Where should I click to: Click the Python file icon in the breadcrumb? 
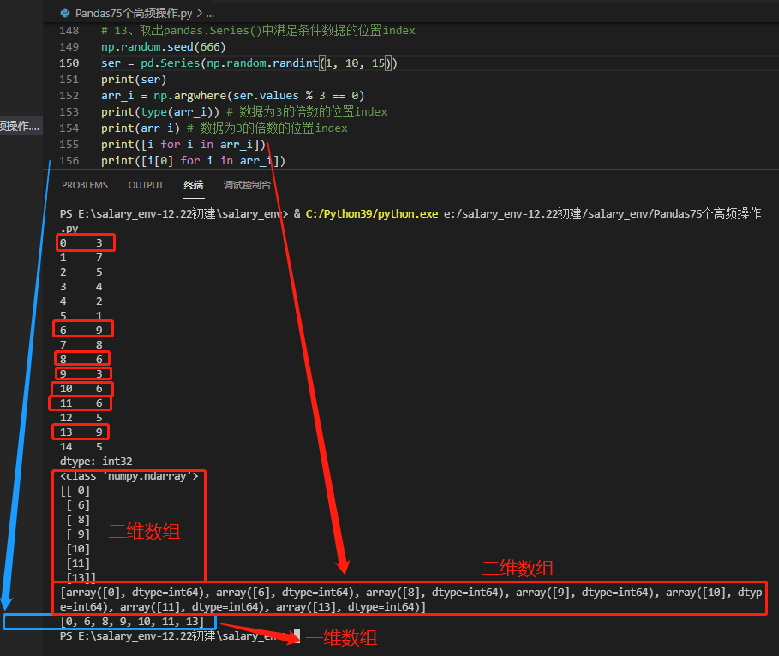click(65, 13)
